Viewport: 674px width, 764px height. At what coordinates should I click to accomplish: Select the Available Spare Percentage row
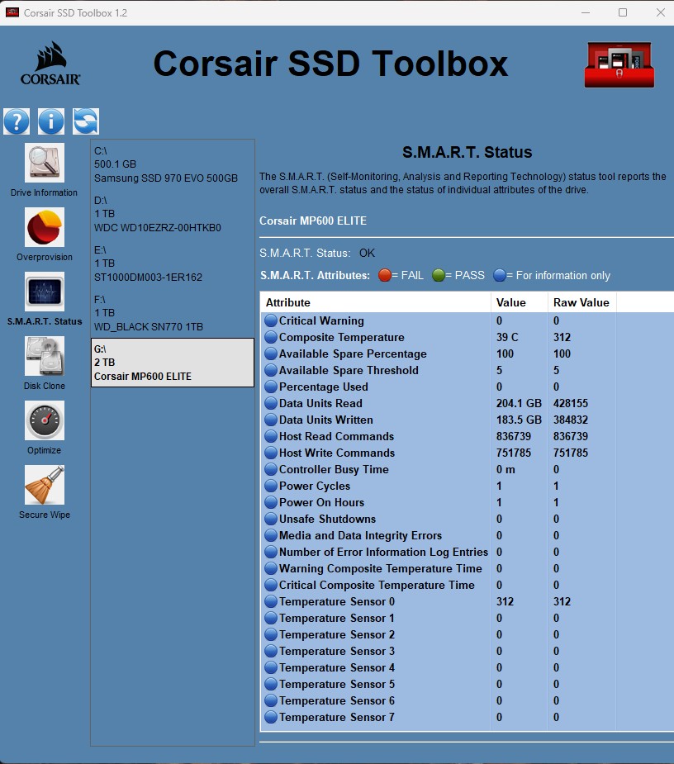467,354
